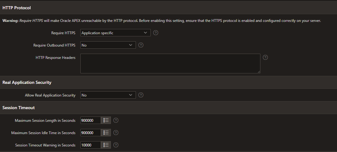Focus Maximum Session Idle Time field
Image resolution: width=337 pixels, height=152 pixels.
(91, 133)
